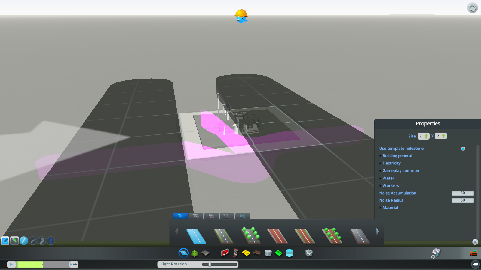Switch to the intersections road tab
The width and height of the screenshot is (481, 270).
click(x=242, y=216)
